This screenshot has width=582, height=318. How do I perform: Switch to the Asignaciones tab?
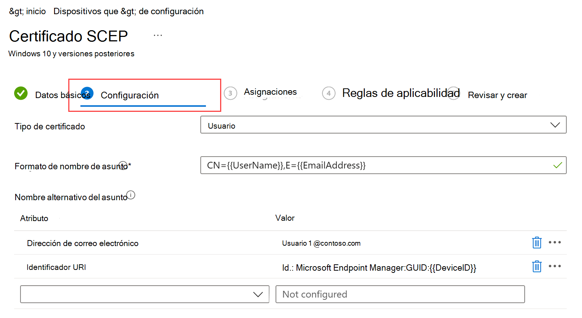click(270, 92)
